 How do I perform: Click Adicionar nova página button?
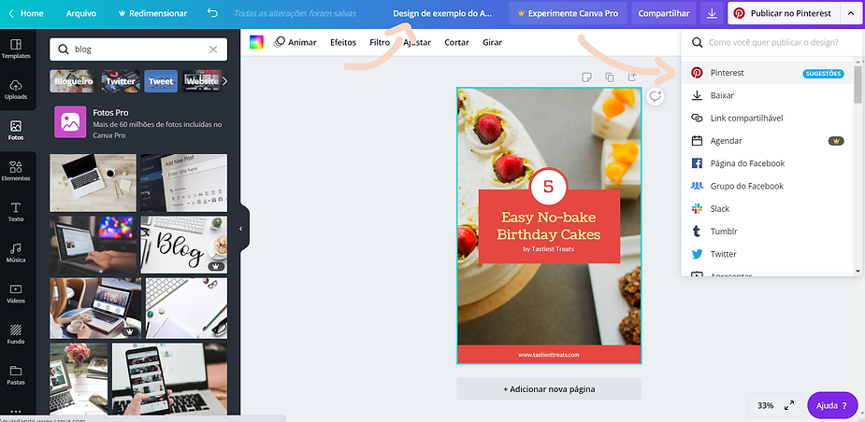point(549,389)
